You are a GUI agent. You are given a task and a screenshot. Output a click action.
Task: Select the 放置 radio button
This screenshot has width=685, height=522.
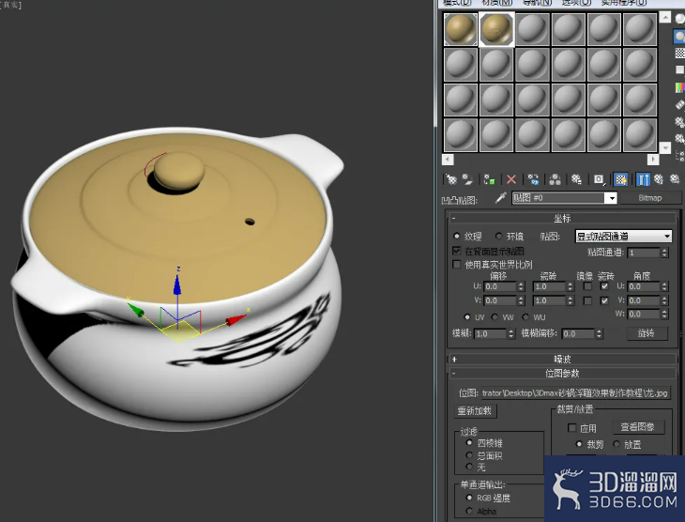tap(616, 444)
